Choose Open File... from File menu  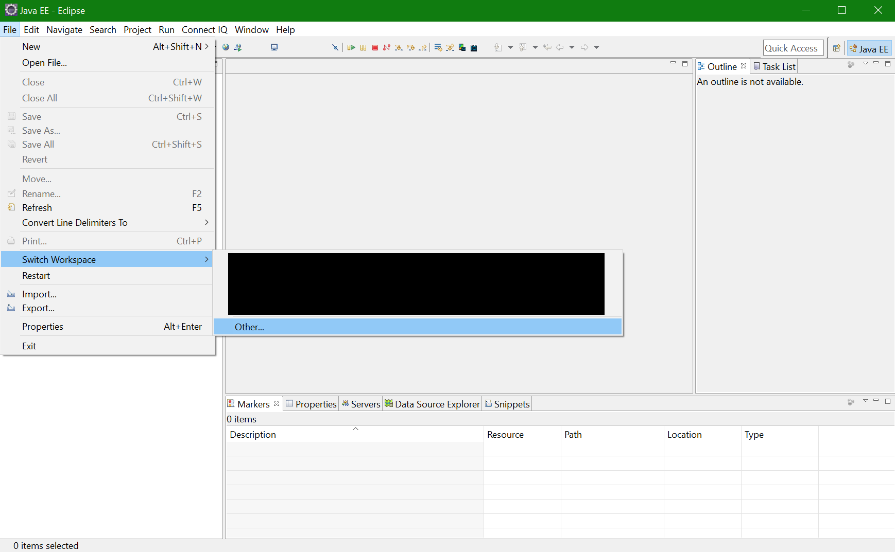(x=107, y=62)
